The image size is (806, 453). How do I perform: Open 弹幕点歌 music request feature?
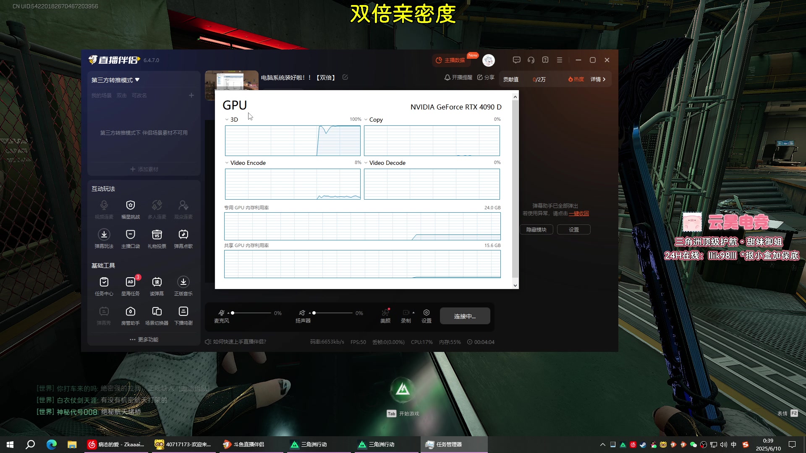click(x=183, y=238)
